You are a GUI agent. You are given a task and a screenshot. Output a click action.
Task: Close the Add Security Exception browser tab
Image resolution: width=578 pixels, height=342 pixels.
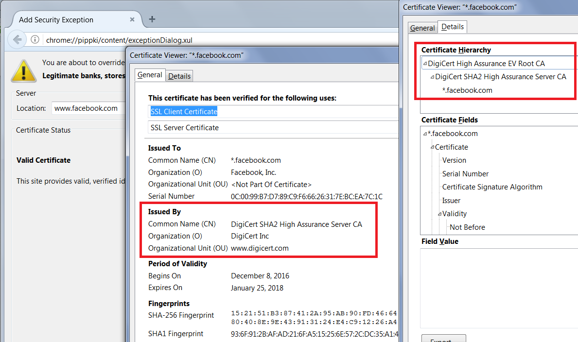pos(132,19)
